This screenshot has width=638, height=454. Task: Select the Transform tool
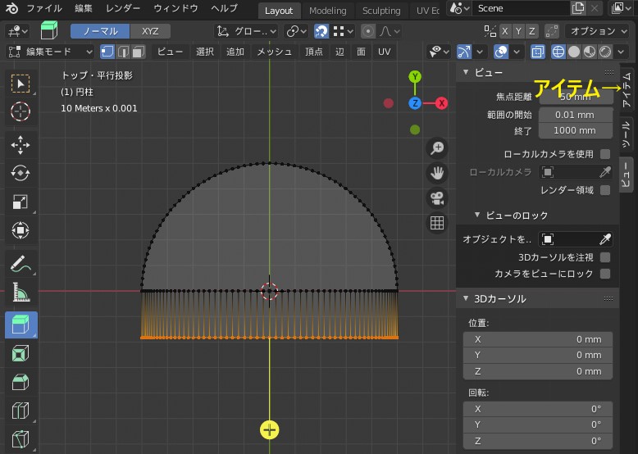point(21,230)
